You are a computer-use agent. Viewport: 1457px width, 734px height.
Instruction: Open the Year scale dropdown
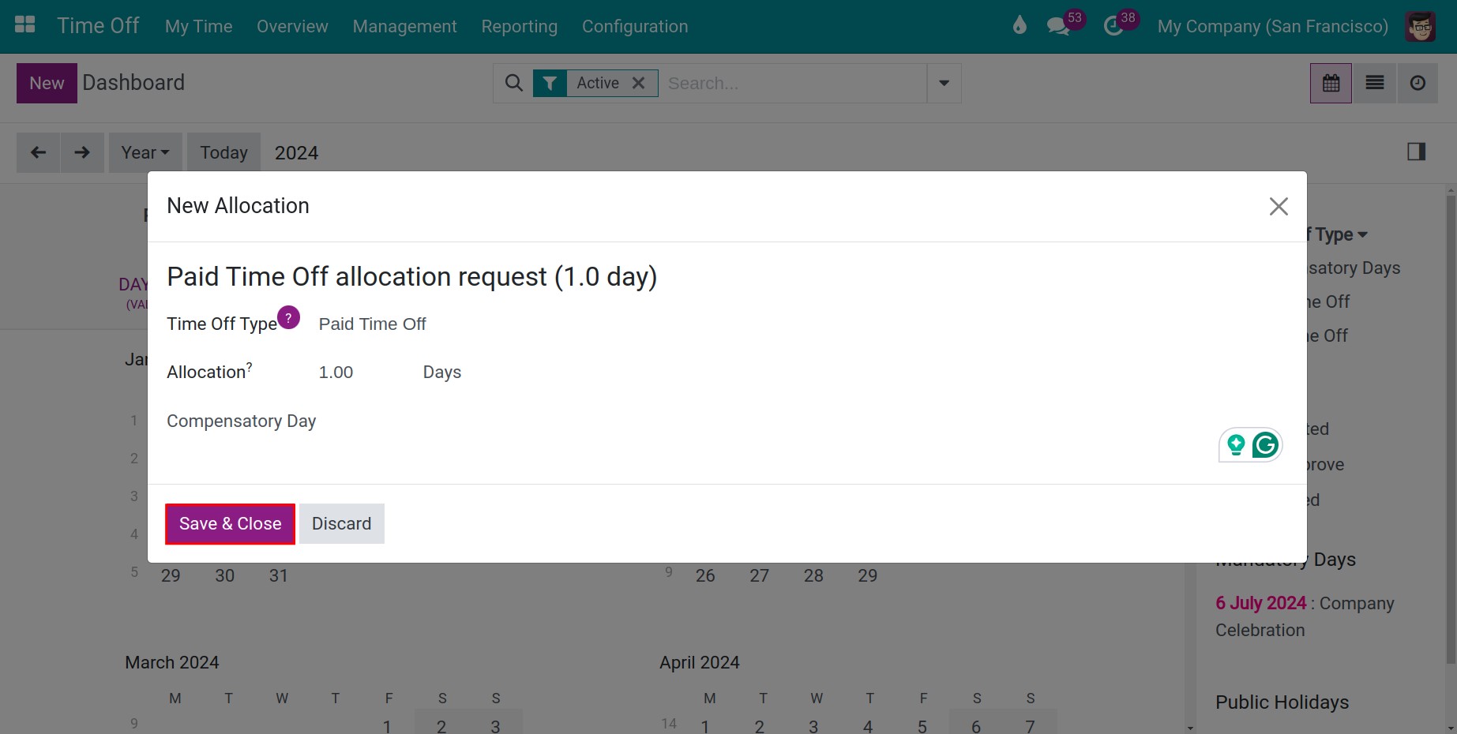point(145,152)
